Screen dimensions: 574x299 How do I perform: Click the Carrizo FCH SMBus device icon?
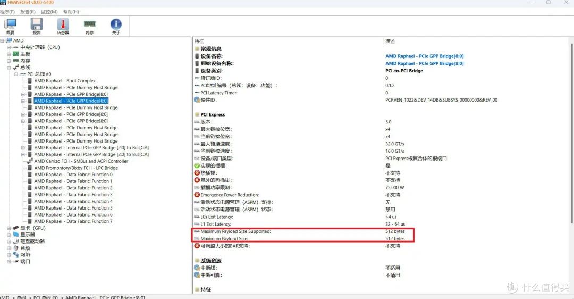[x=30, y=161]
